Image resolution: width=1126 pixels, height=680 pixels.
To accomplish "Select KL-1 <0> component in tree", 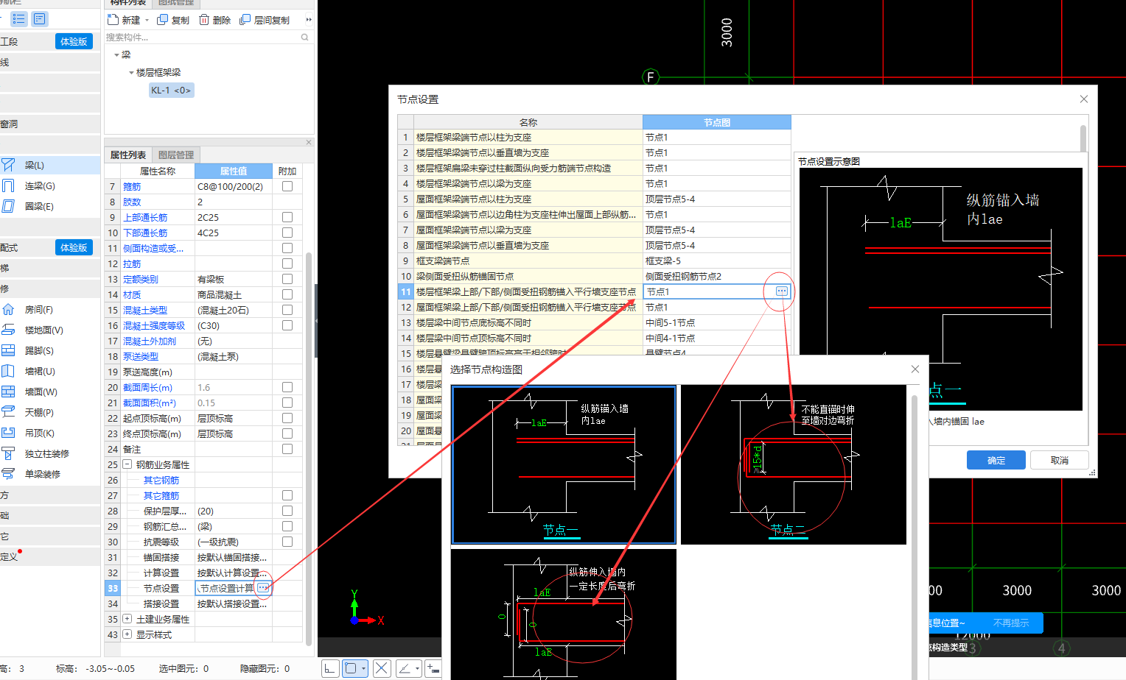I will point(171,90).
